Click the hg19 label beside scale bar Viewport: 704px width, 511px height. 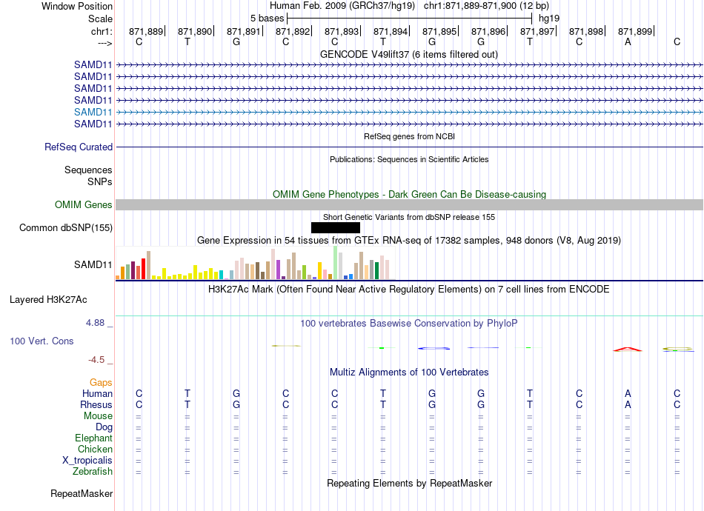tap(549, 19)
